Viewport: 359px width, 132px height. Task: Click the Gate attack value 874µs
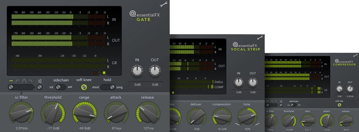[116, 128]
